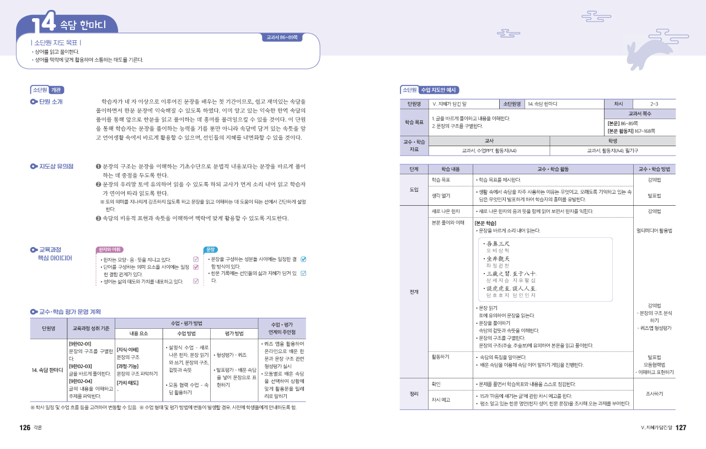Click the bullet icon beside 교육과정 핵심 아이디어
The width and height of the screenshot is (706, 449).
[x=34, y=250]
